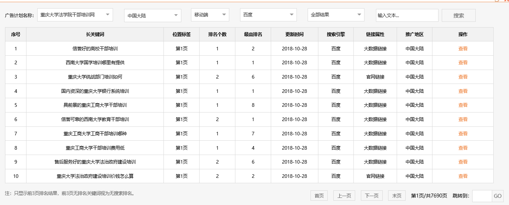This screenshot has width=509, height=205.
Task: Select keyword 具前景的重庆工商大学干部培训
Action: click(x=95, y=105)
